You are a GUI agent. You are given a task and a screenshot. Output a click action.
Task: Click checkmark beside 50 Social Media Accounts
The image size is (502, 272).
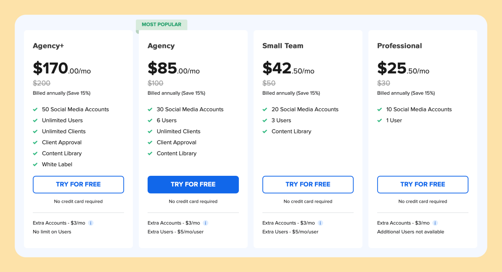35,109
